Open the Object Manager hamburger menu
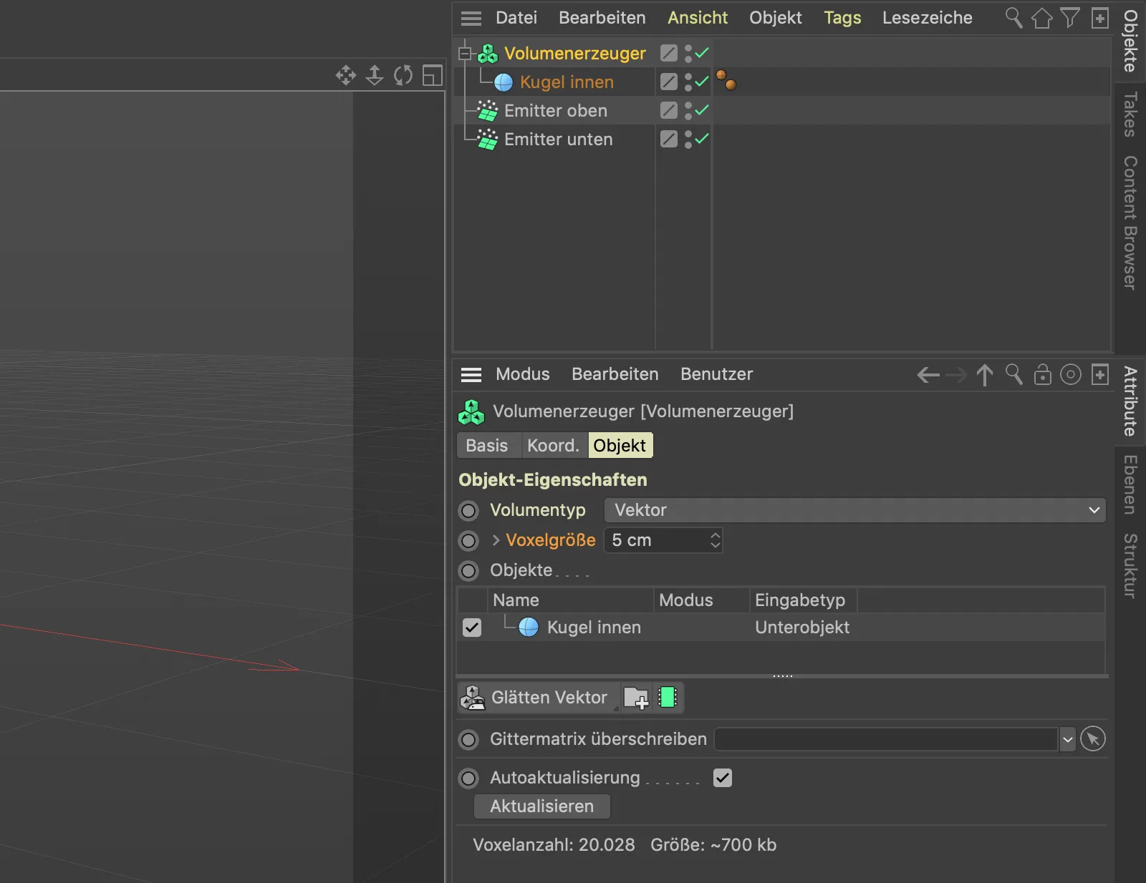Image resolution: width=1146 pixels, height=883 pixels. click(x=471, y=18)
